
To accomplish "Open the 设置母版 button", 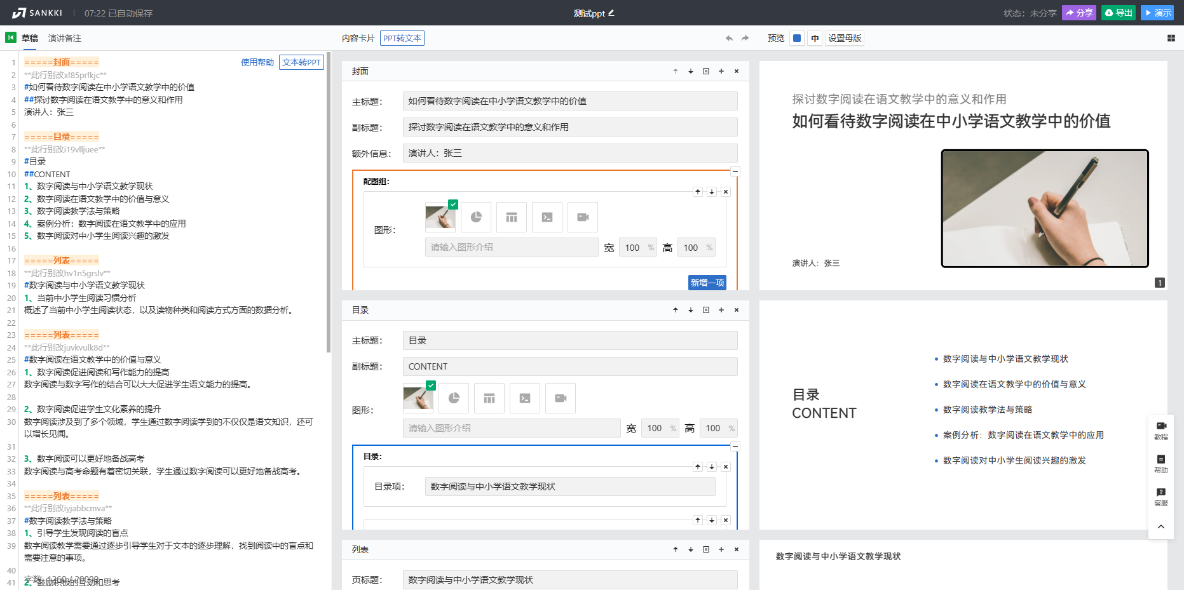I will point(845,38).
